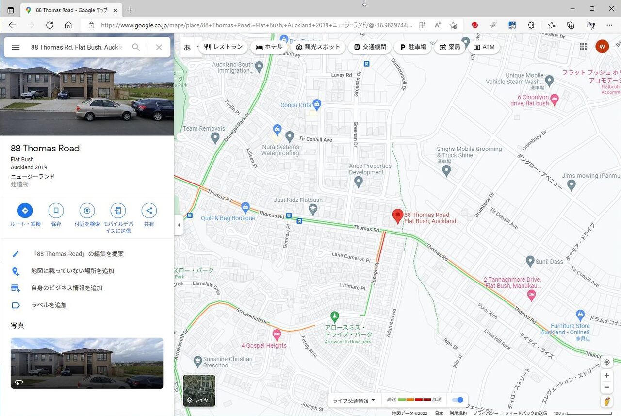Select the ホテル category chip
Screen dimensions: 621x416
(x=269, y=47)
